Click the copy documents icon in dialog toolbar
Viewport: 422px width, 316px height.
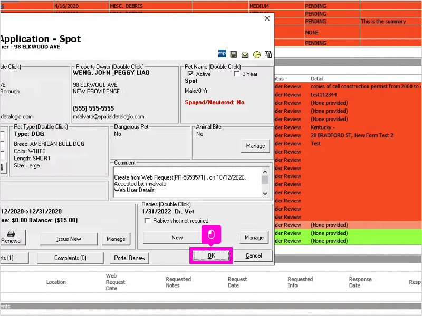[268, 54]
